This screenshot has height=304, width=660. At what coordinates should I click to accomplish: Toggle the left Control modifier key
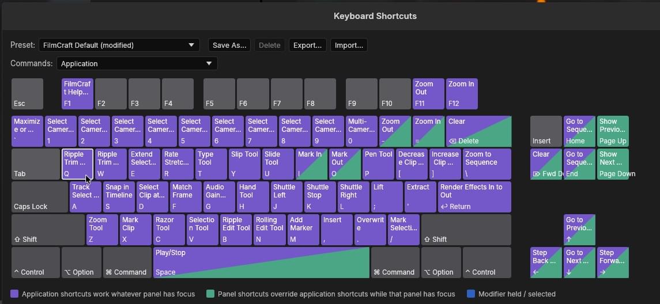point(35,263)
